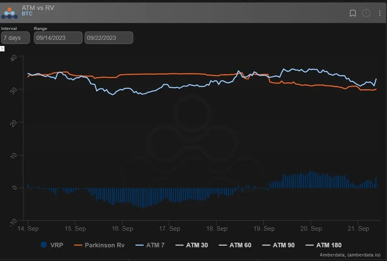Open the Amberdata (amberdata.io) credit link
387x261 pixels.
pyautogui.click(x=350, y=255)
